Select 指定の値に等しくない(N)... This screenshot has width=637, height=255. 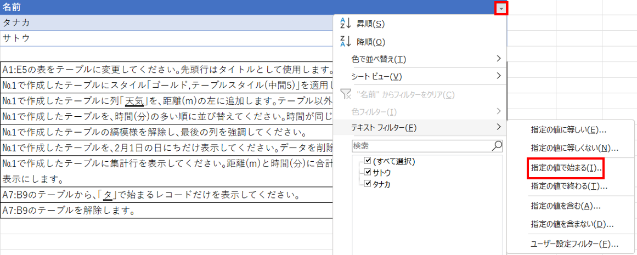[574, 148]
